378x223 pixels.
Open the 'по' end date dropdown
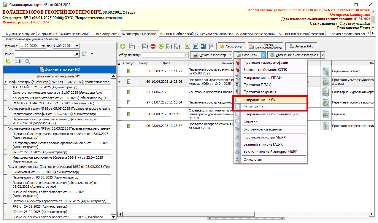(77, 46)
